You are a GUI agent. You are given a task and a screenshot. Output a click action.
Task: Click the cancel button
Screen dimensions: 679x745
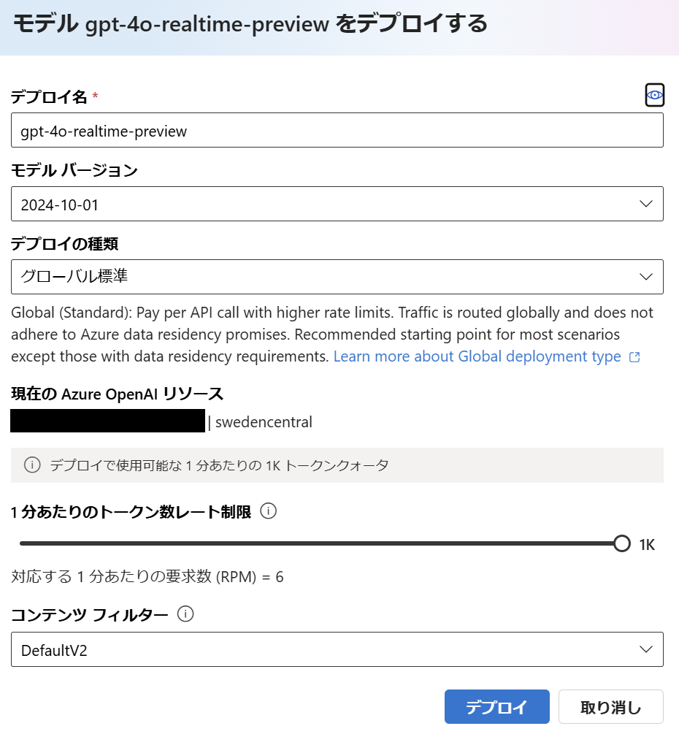(610, 706)
